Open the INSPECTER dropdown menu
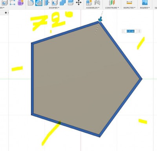 (130, 8)
